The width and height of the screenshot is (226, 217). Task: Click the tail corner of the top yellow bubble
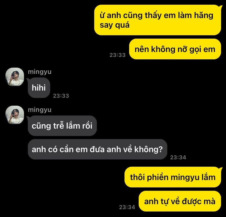[x=221, y=6]
